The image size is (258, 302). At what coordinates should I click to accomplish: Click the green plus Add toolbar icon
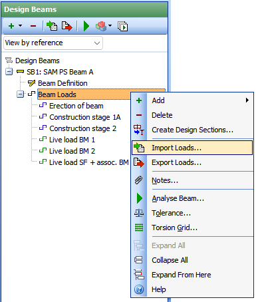(x=11, y=26)
